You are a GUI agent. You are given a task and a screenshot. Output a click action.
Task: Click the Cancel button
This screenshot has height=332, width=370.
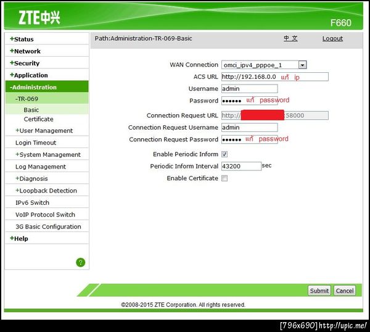pyautogui.click(x=345, y=291)
